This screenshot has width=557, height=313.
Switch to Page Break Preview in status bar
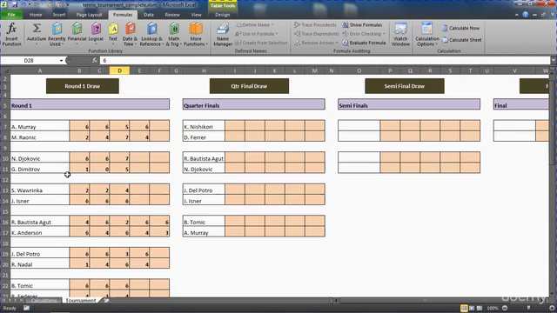(x=480, y=308)
